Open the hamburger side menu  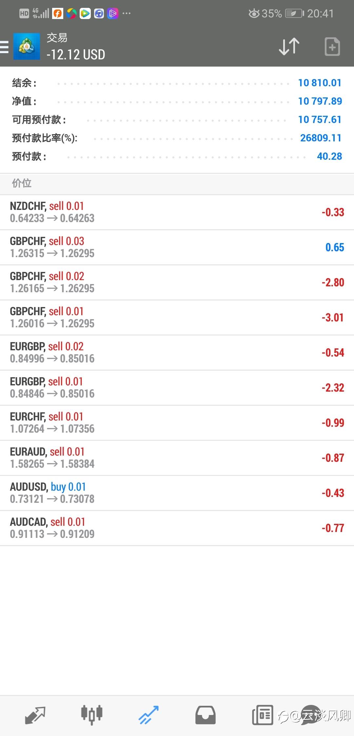(5, 47)
